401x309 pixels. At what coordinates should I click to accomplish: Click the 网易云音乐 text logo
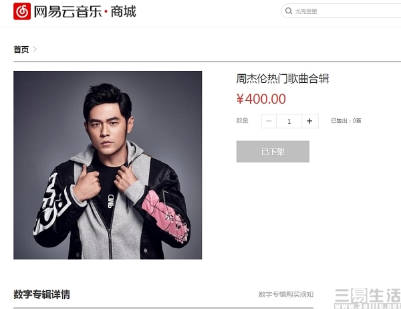pos(68,12)
